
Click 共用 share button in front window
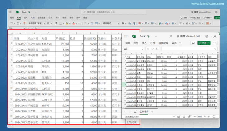tap(204, 43)
